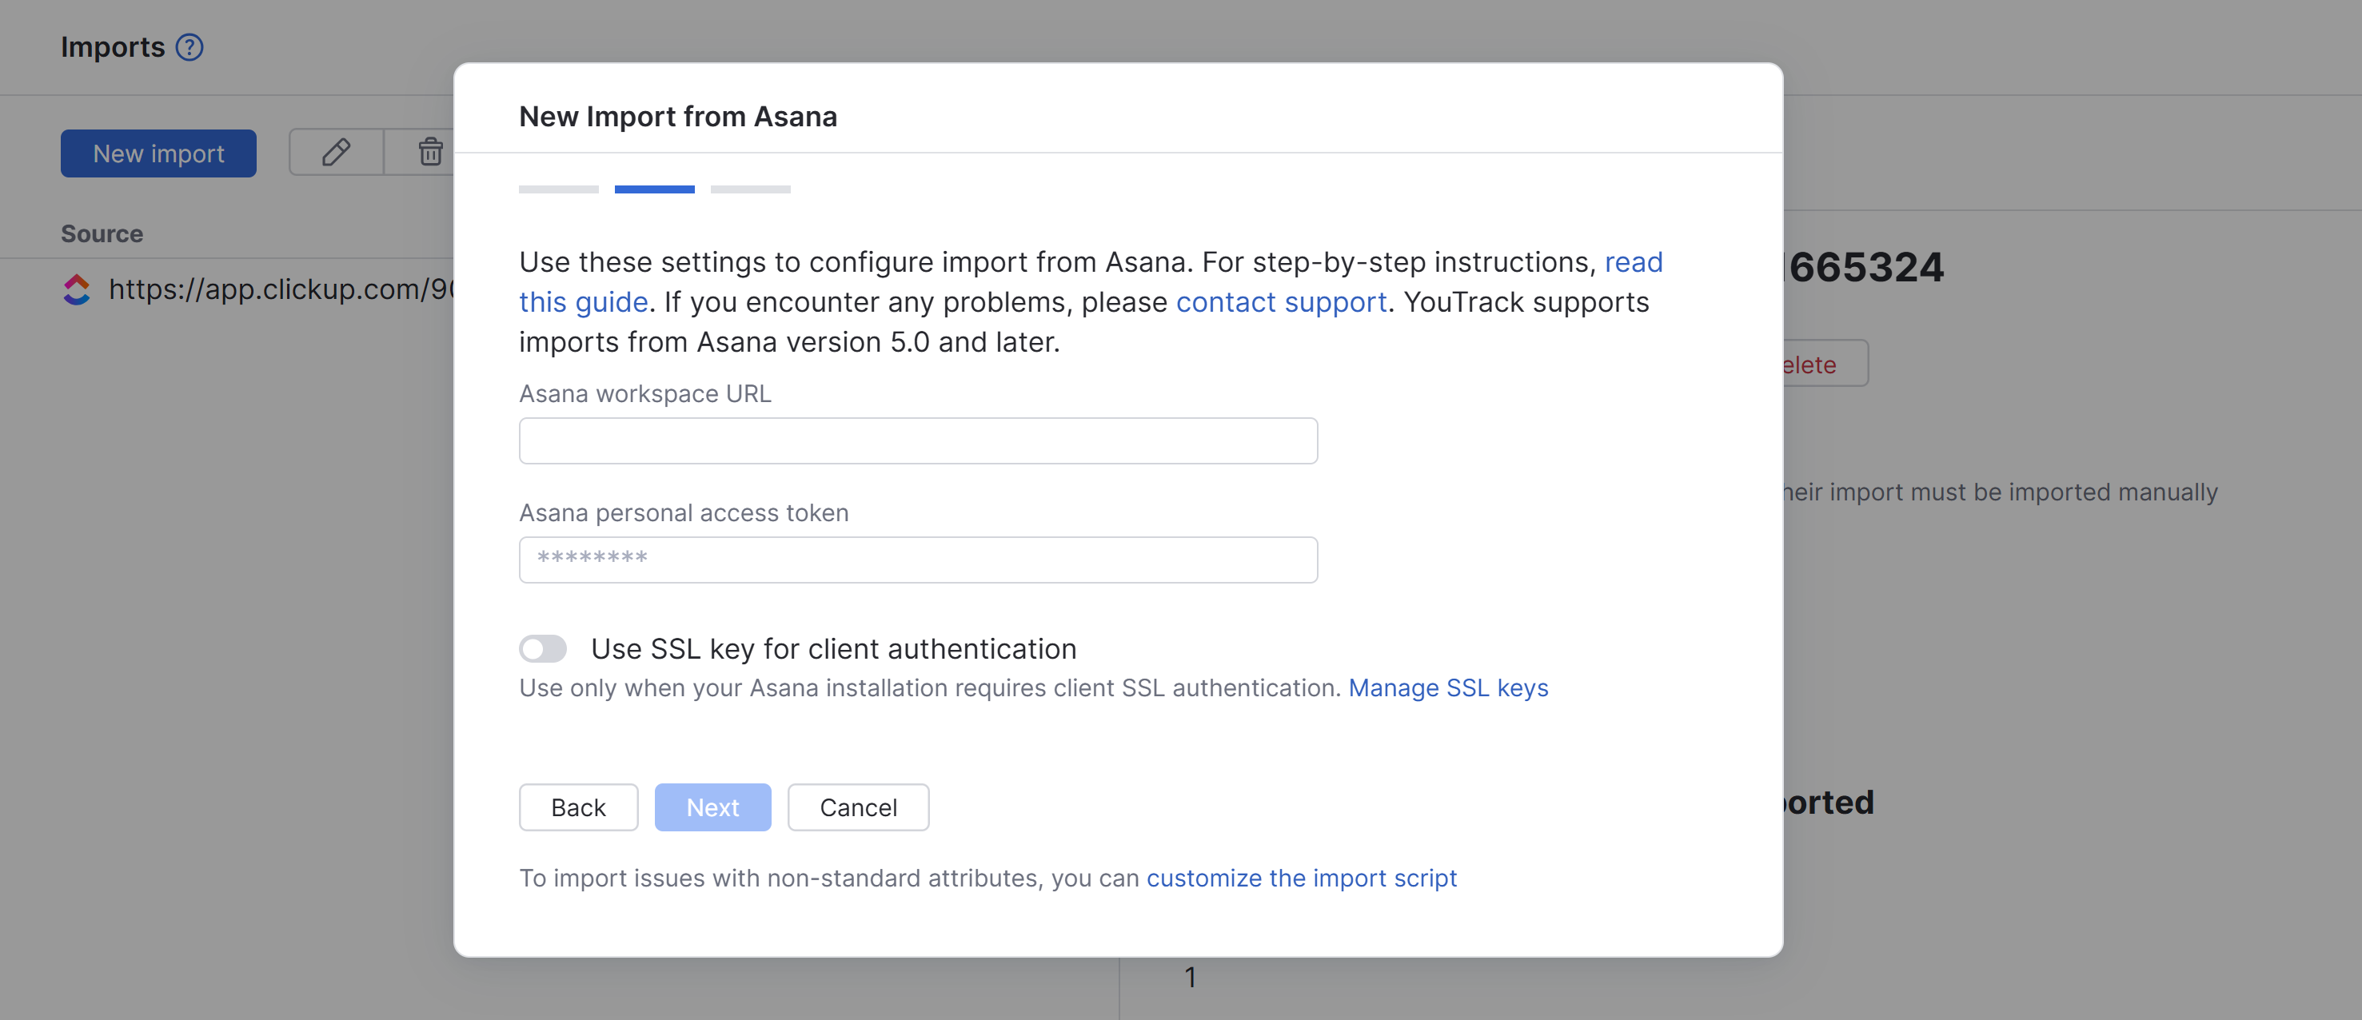2362x1020 pixels.
Task: Click the active second step indicator
Action: coord(654,189)
